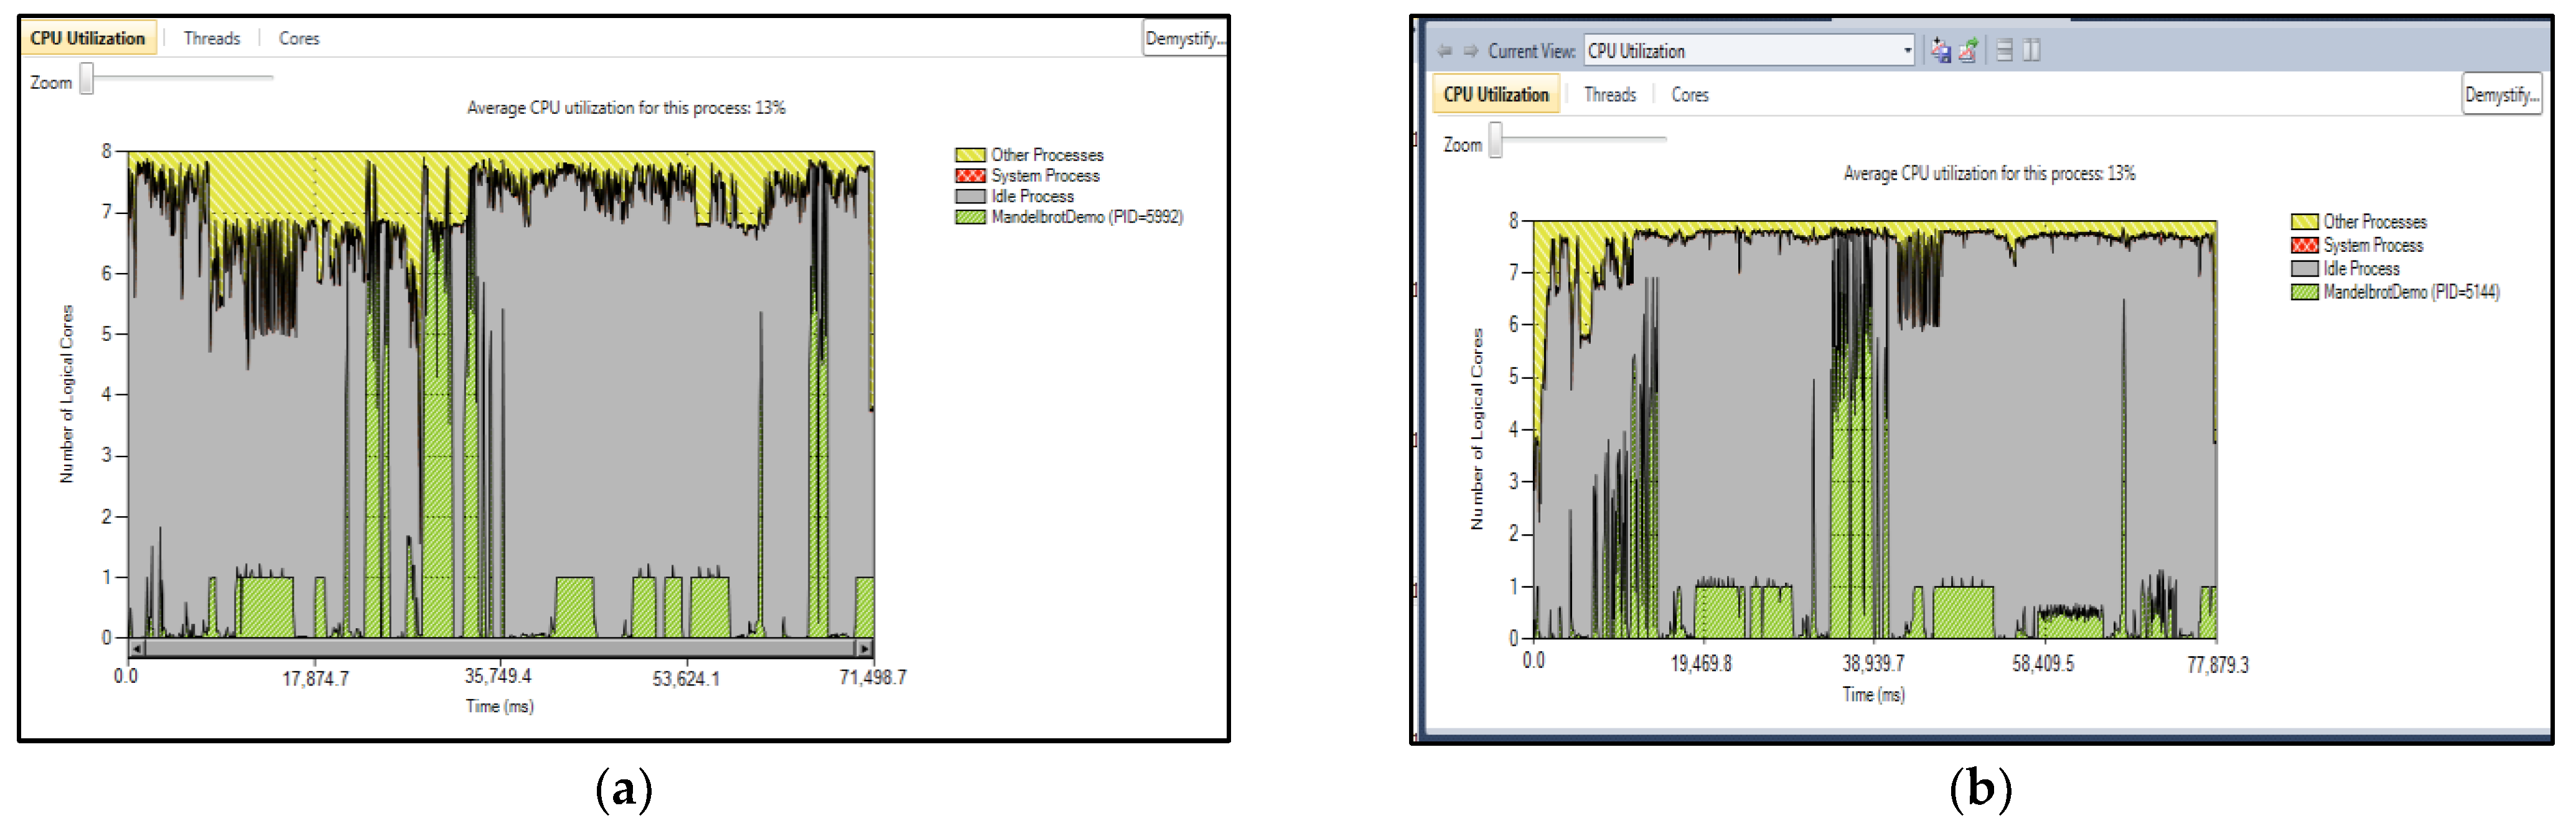Click the Zoom slider handle in right panel
This screenshot has height=826, width=2576.
pyautogui.click(x=1495, y=140)
